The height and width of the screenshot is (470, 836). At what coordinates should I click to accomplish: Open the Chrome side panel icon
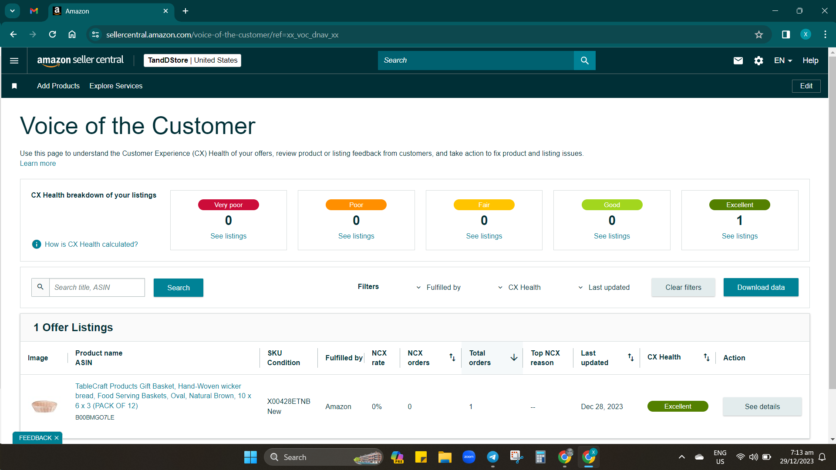(786, 35)
